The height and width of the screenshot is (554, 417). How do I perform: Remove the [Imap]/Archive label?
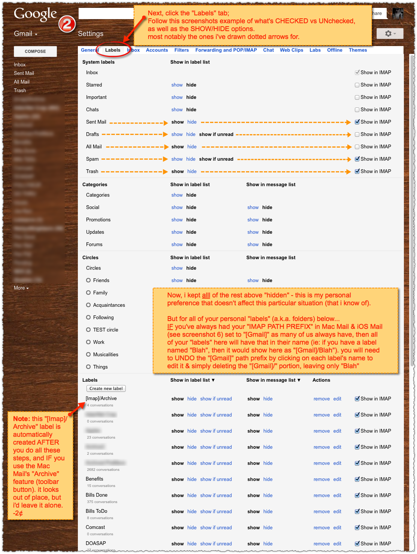pyautogui.click(x=322, y=399)
